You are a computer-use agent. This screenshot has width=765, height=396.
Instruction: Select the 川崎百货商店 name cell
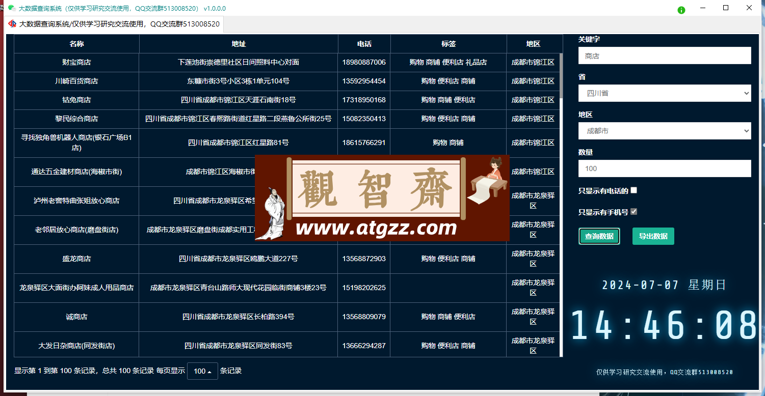click(x=76, y=81)
